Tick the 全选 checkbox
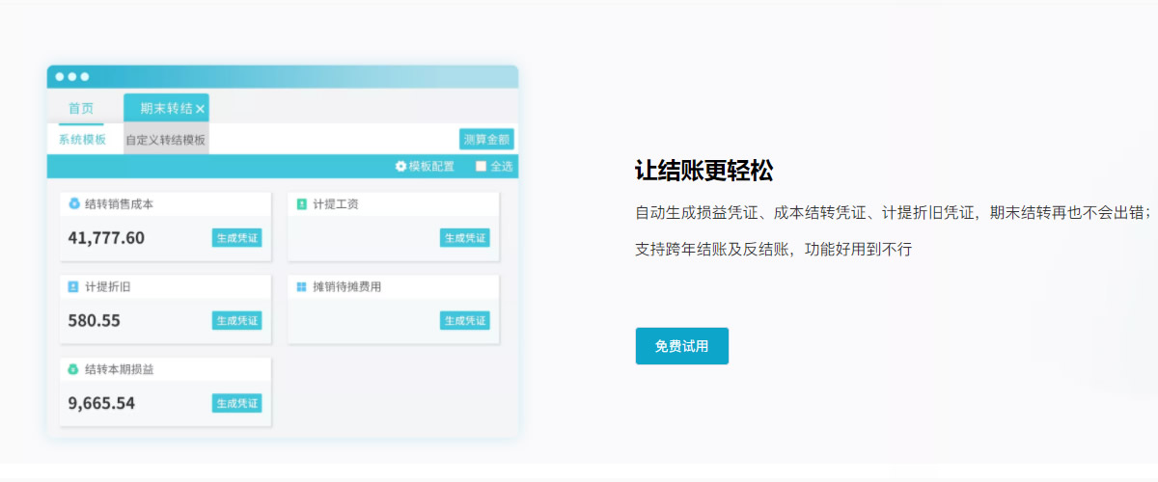This screenshot has width=1158, height=482. pyautogui.click(x=481, y=167)
